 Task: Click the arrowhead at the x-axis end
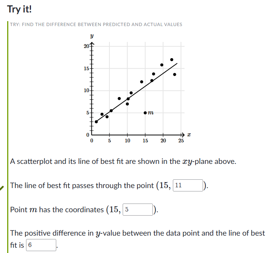pos(183,134)
